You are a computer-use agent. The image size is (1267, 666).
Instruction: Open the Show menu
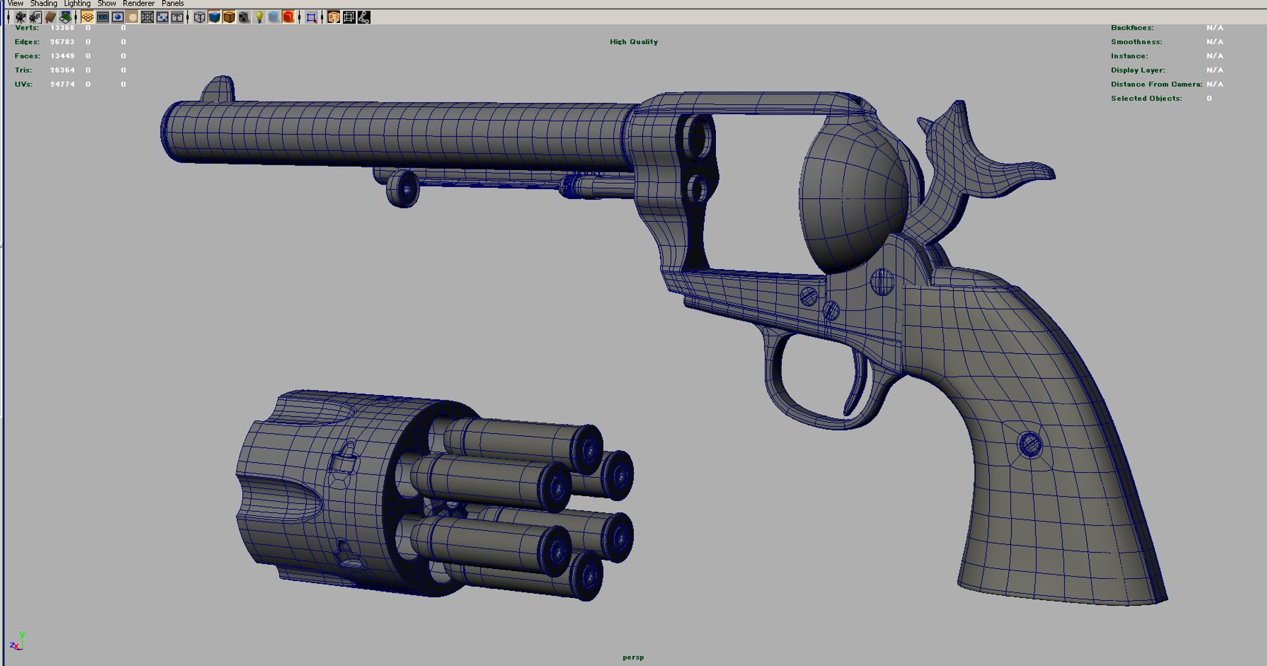click(x=106, y=3)
